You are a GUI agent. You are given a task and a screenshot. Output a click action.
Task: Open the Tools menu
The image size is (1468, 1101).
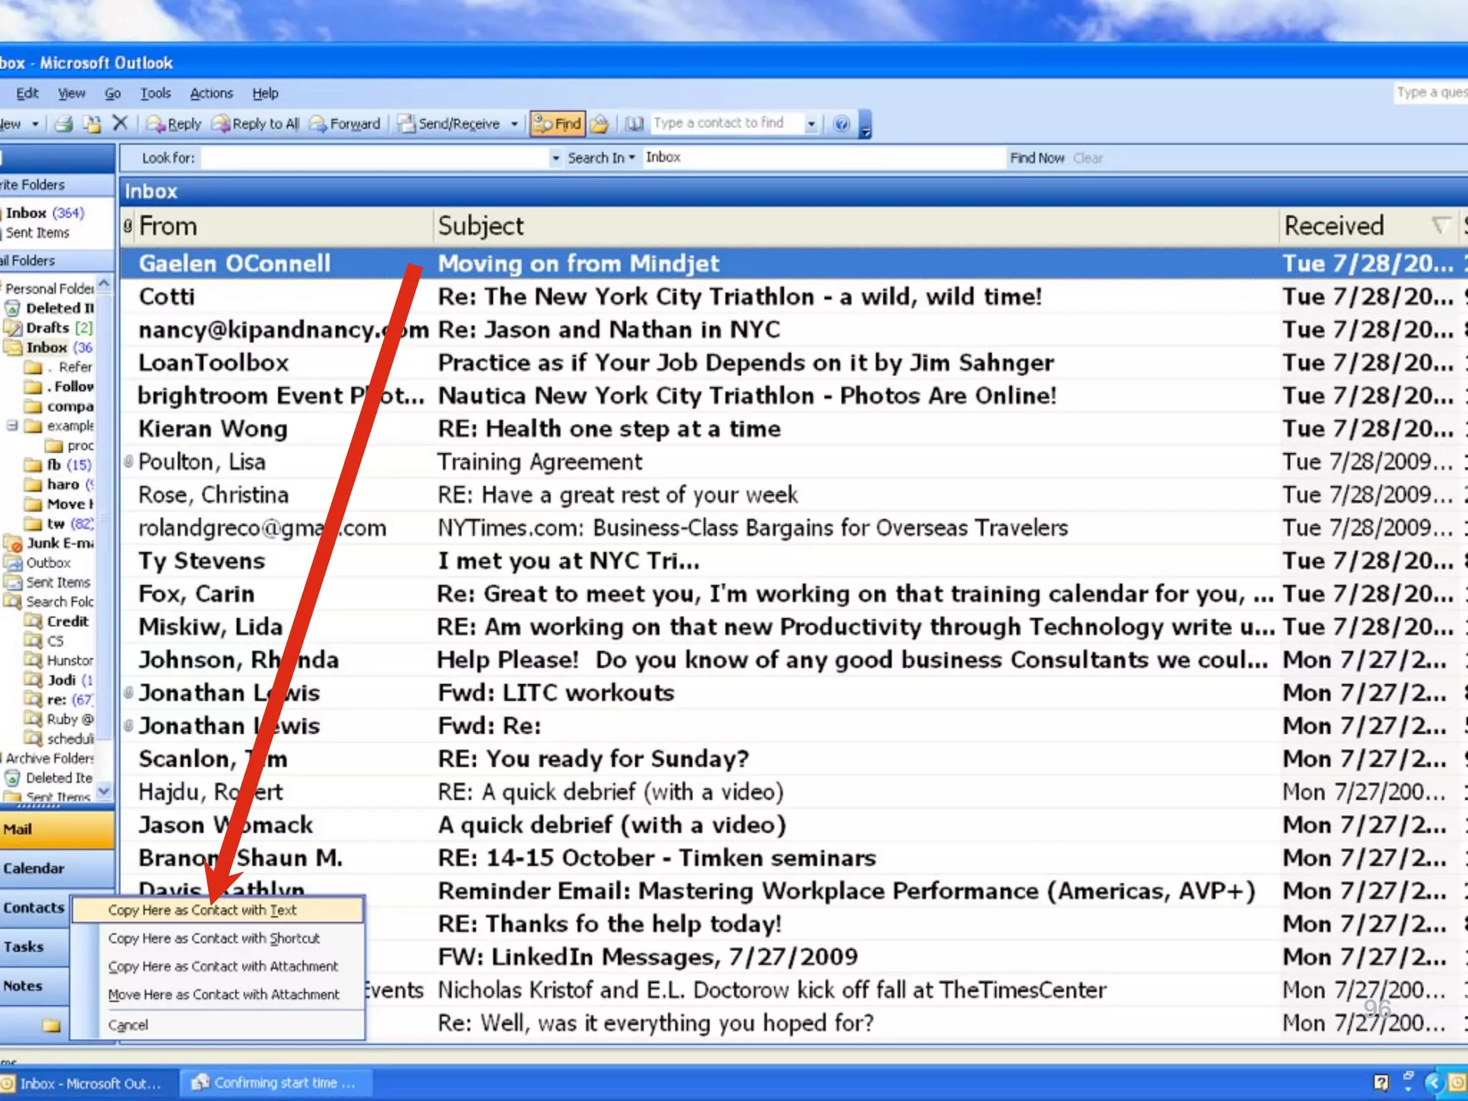pyautogui.click(x=155, y=93)
